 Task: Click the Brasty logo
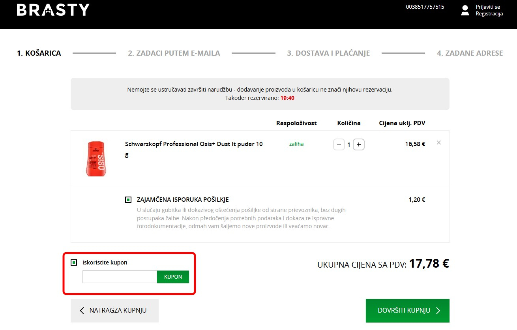(53, 10)
